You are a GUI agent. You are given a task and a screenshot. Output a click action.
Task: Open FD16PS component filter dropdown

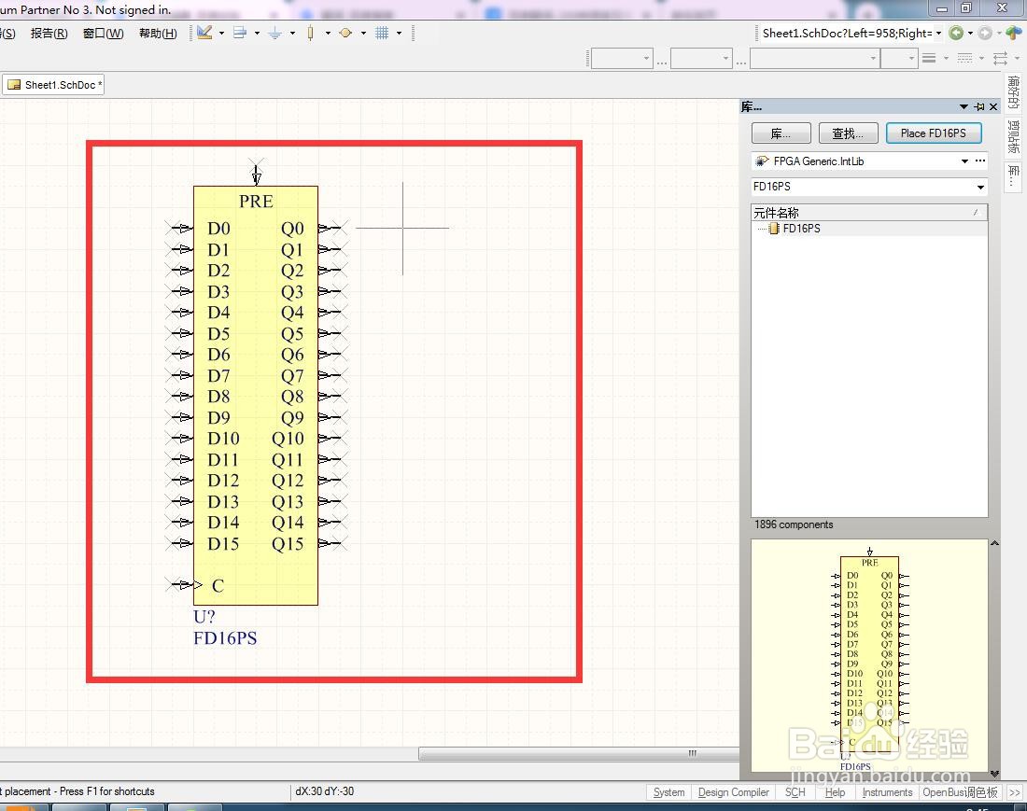pos(980,188)
